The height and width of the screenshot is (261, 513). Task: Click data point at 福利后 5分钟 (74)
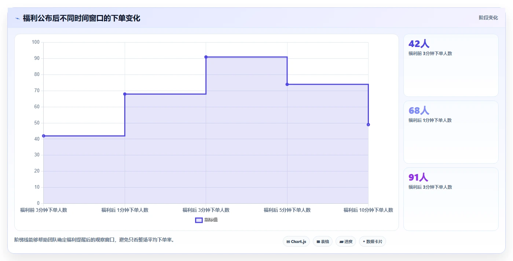point(287,84)
